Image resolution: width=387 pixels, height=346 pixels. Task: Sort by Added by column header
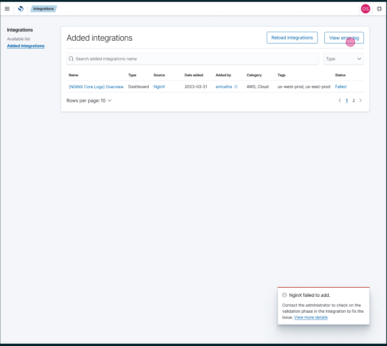(x=223, y=75)
